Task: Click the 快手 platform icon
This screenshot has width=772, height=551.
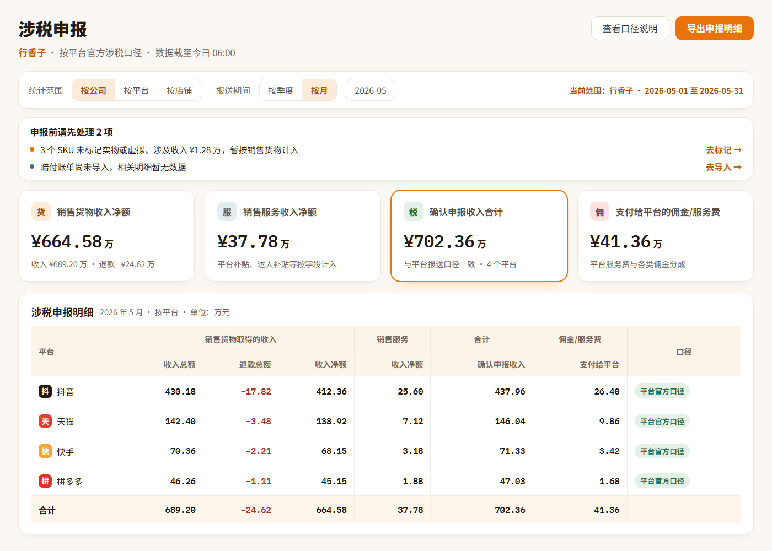Action: pyautogui.click(x=45, y=451)
